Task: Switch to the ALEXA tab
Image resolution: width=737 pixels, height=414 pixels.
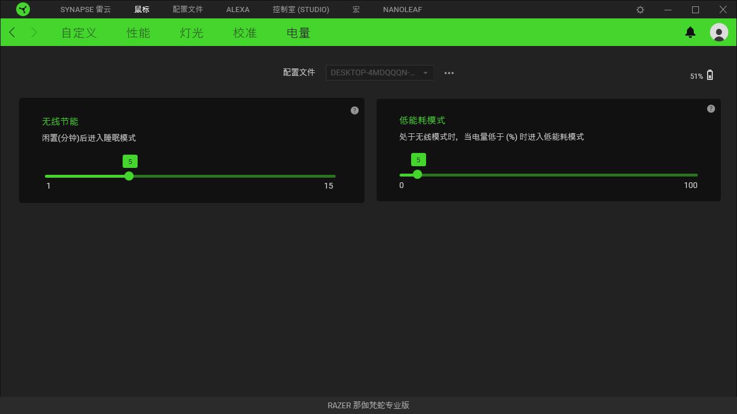Action: point(238,10)
